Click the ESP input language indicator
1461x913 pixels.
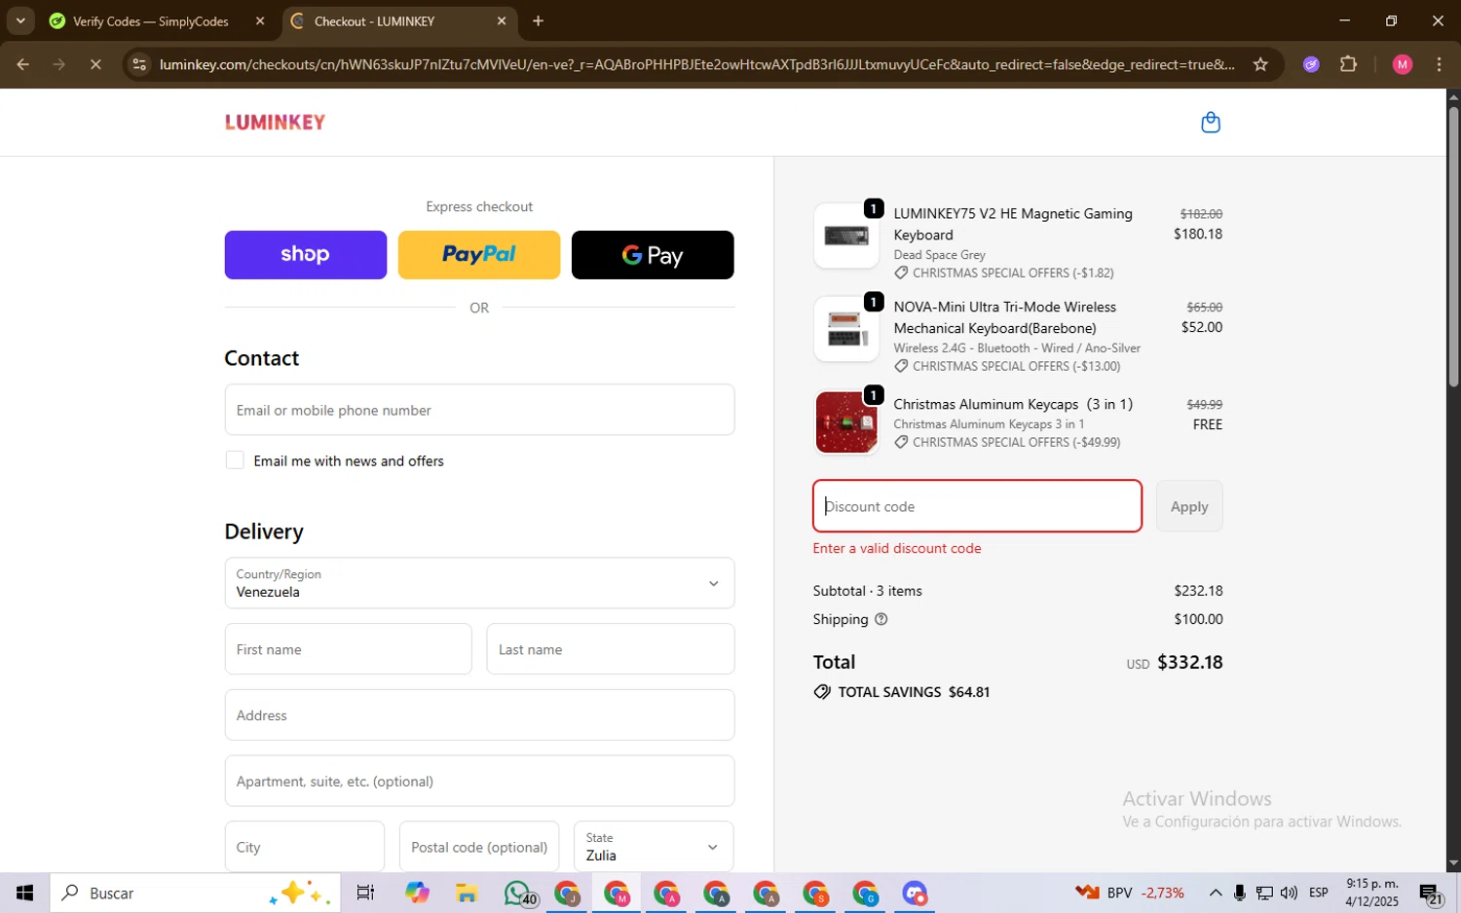1319,893
